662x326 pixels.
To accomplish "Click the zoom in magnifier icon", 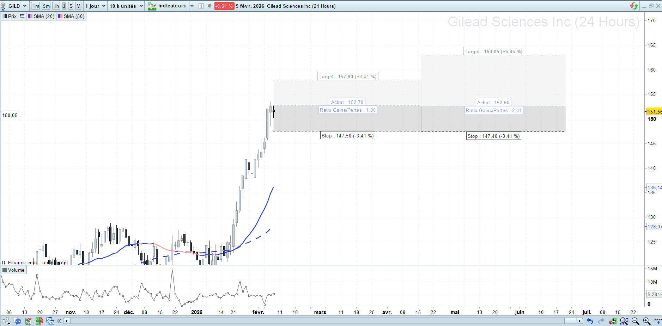I will tap(646, 321).
